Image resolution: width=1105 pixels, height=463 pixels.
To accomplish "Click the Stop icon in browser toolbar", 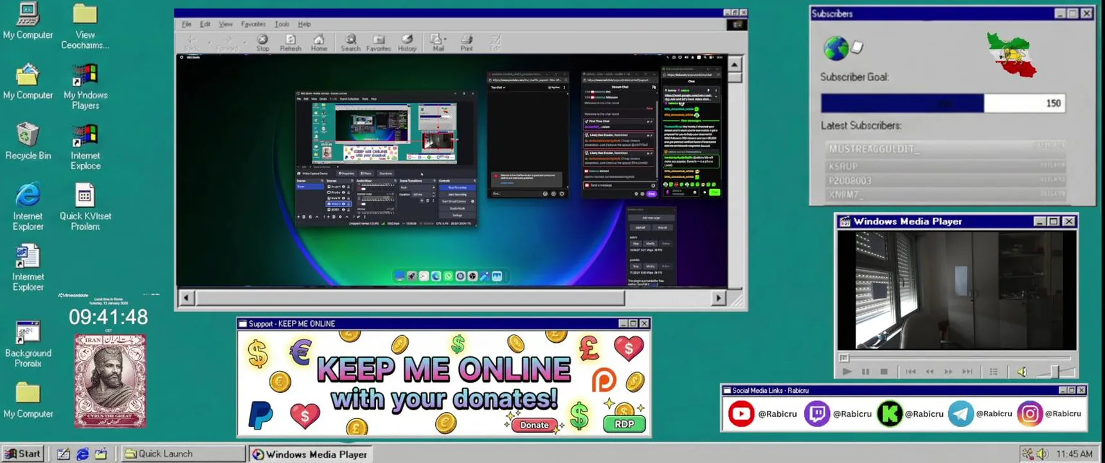I will pos(262,42).
